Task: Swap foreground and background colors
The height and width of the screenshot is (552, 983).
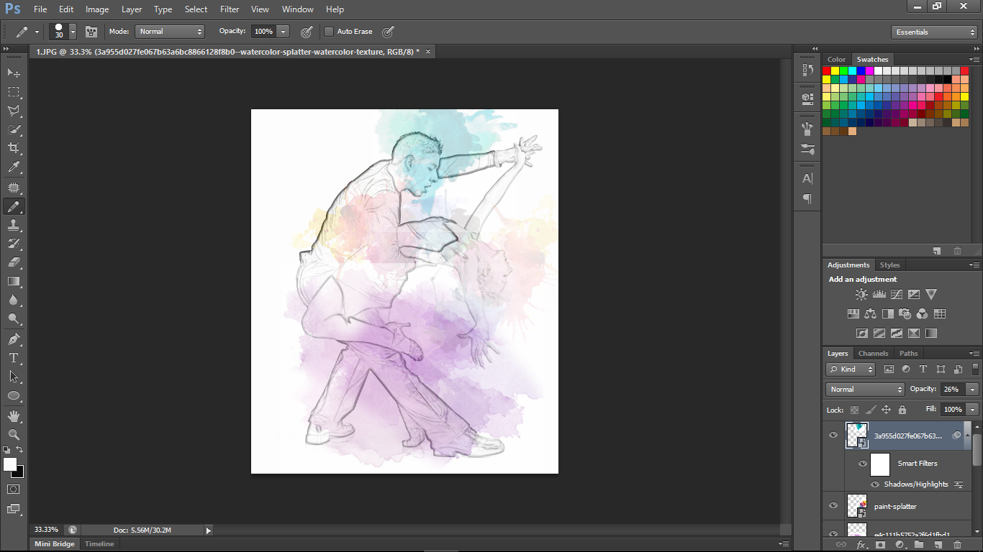Action: 20,450
